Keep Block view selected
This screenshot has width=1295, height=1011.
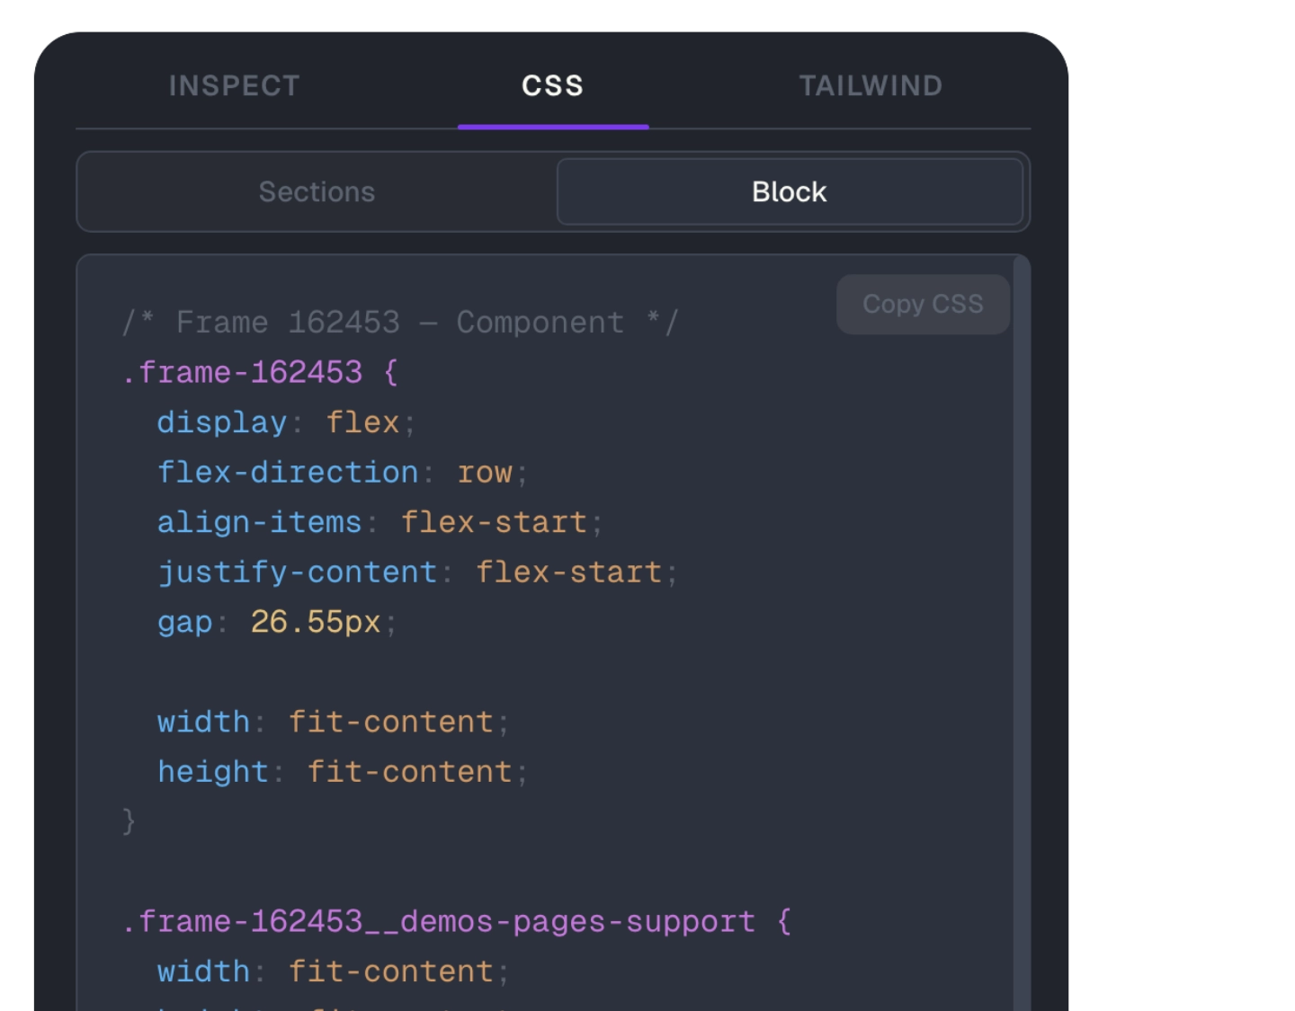790,191
